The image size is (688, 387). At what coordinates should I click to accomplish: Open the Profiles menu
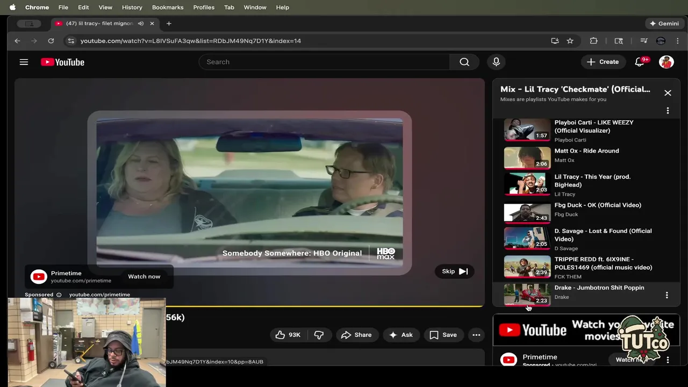tap(204, 7)
